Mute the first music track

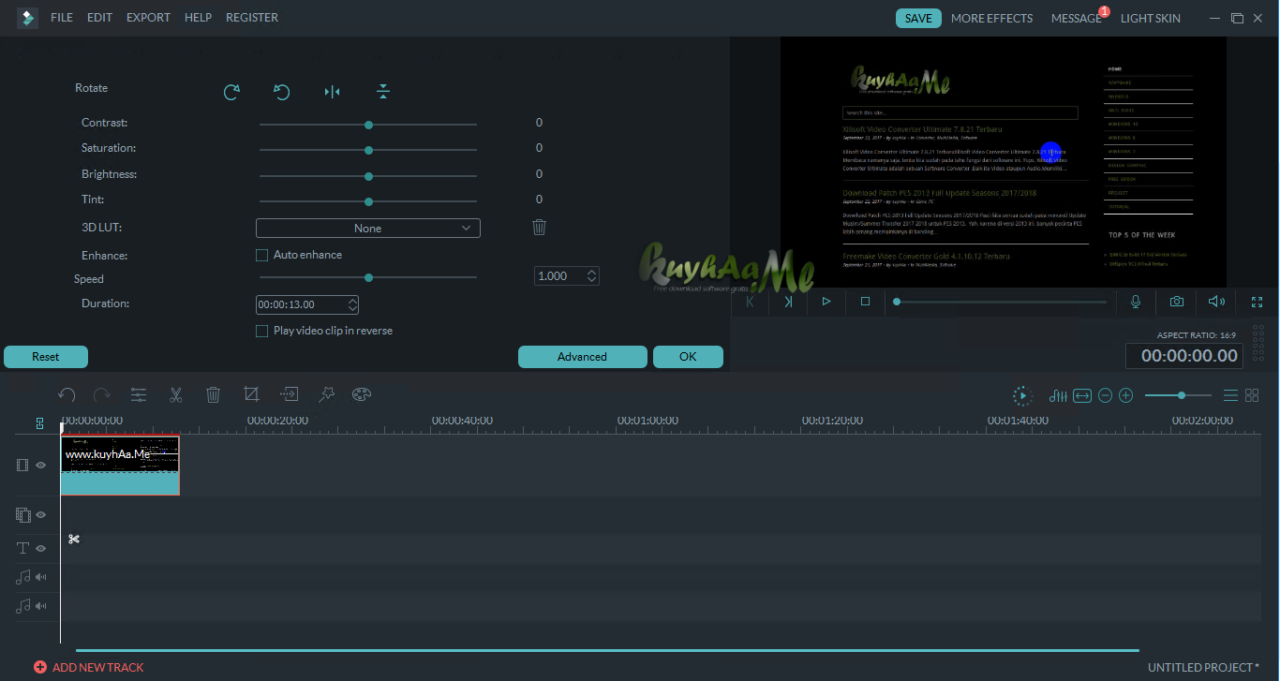(41, 577)
